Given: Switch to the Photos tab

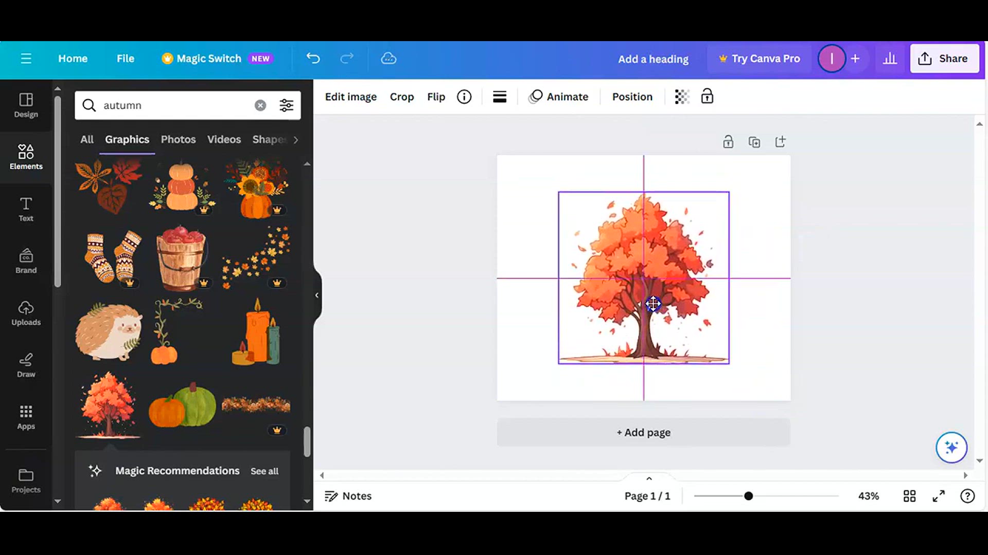Looking at the screenshot, I should [178, 139].
